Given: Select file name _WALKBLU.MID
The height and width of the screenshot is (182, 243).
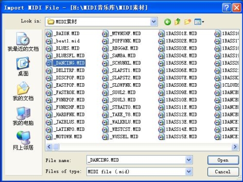Looking at the screenshot, I should pos(125,122).
